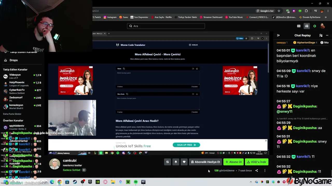Toggle notifications with the bell icon
Image resolution: width=332 pixels, height=186 pixels.
click(x=176, y=162)
